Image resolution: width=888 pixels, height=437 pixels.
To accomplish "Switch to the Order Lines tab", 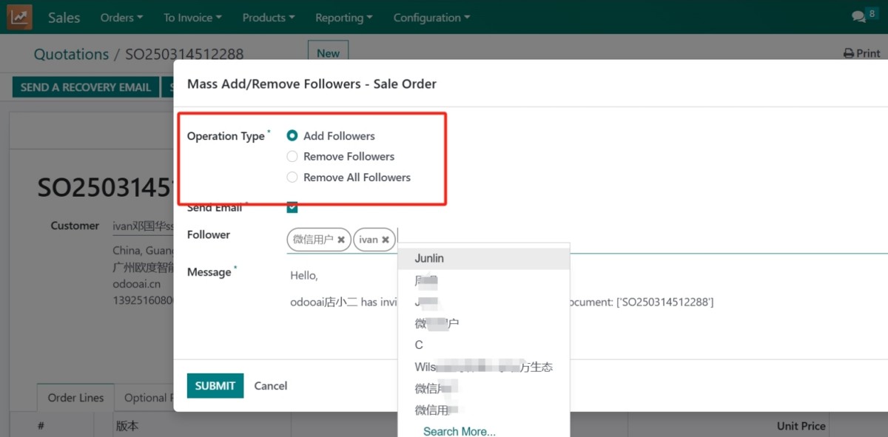I will pos(75,398).
